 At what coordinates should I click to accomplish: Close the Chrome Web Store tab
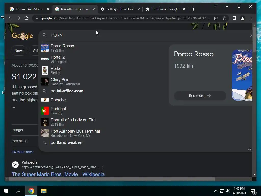pyautogui.click(x=48, y=9)
